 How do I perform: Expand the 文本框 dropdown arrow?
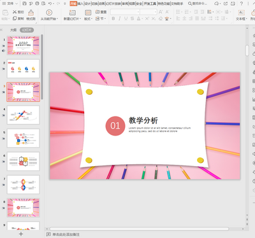click(x=247, y=19)
